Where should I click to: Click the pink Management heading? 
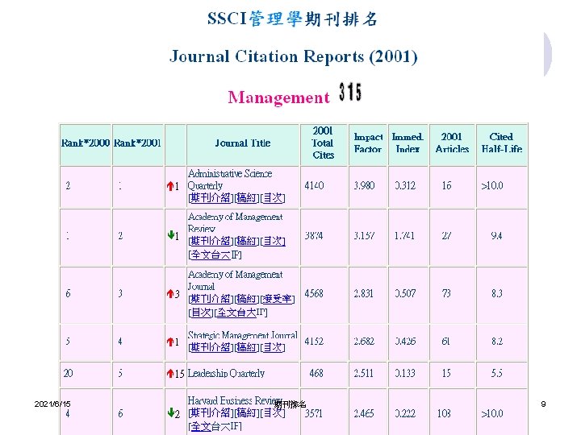(x=278, y=97)
